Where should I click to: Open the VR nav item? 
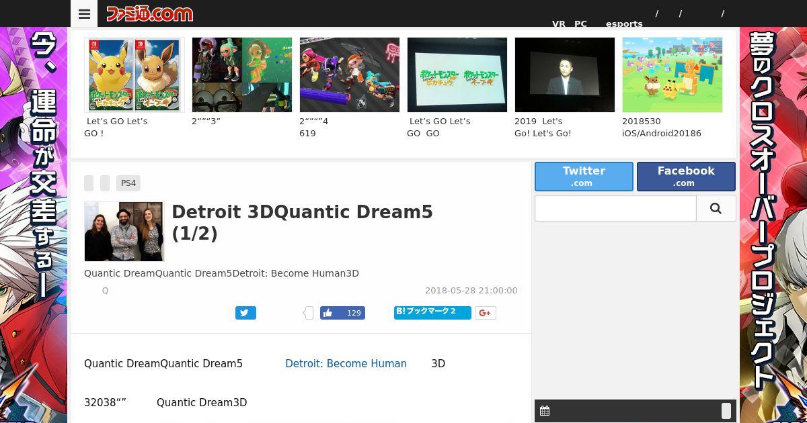559,23
